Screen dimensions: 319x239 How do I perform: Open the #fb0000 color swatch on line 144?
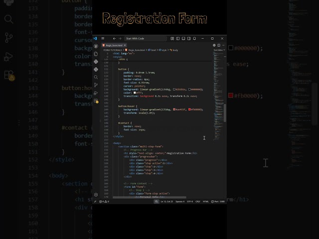(189, 110)
